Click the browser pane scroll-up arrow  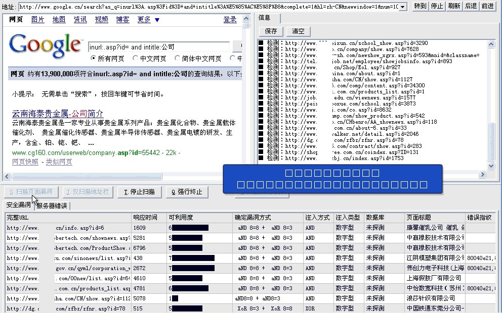tap(246, 18)
